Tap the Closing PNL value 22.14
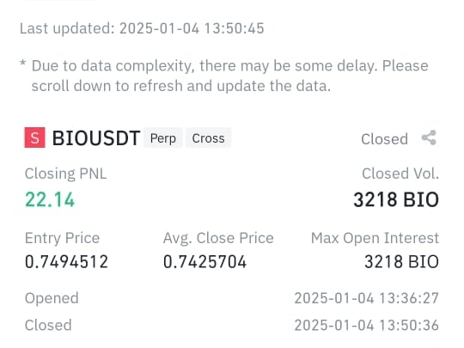Image resolution: width=464 pixels, height=348 pixels. (50, 199)
